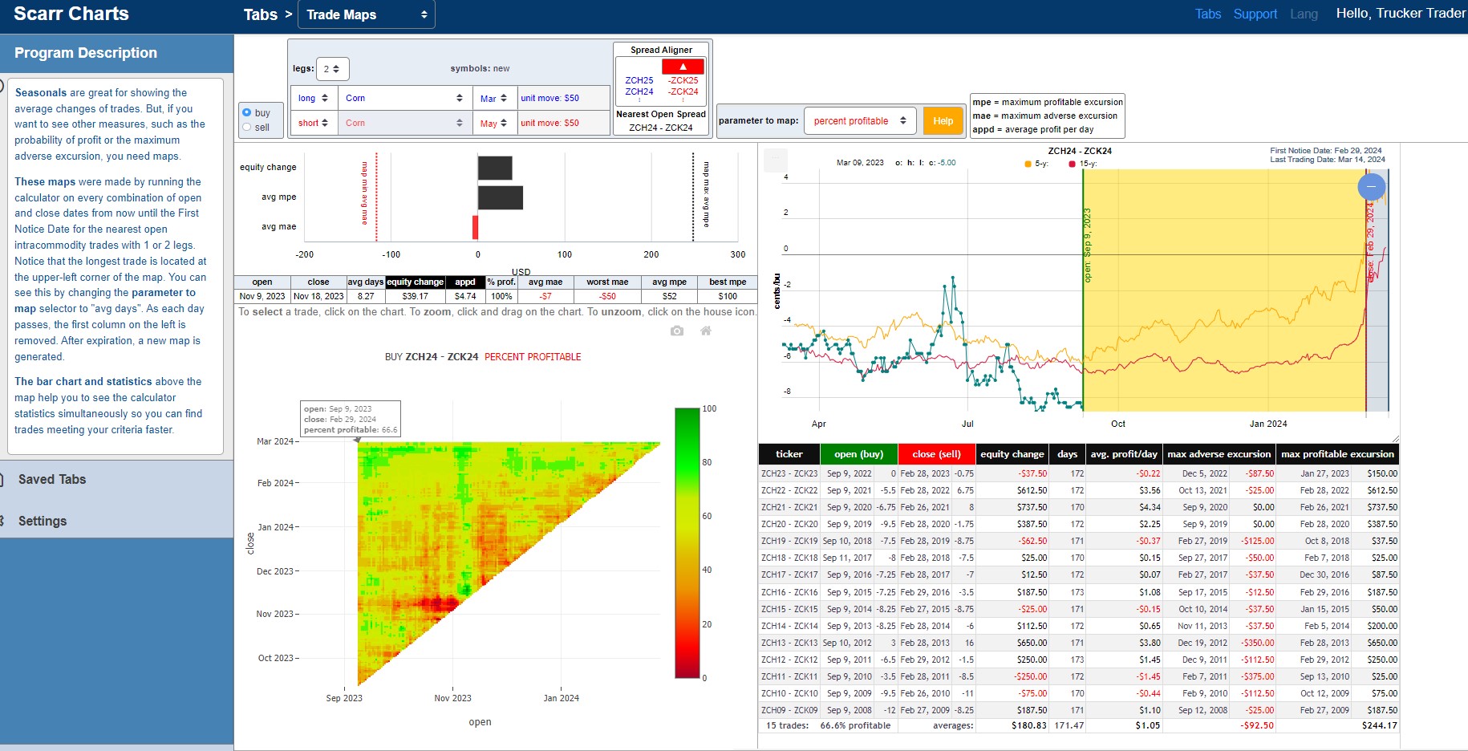
Task: Click the percent profitable color scale bar
Action: click(x=687, y=543)
